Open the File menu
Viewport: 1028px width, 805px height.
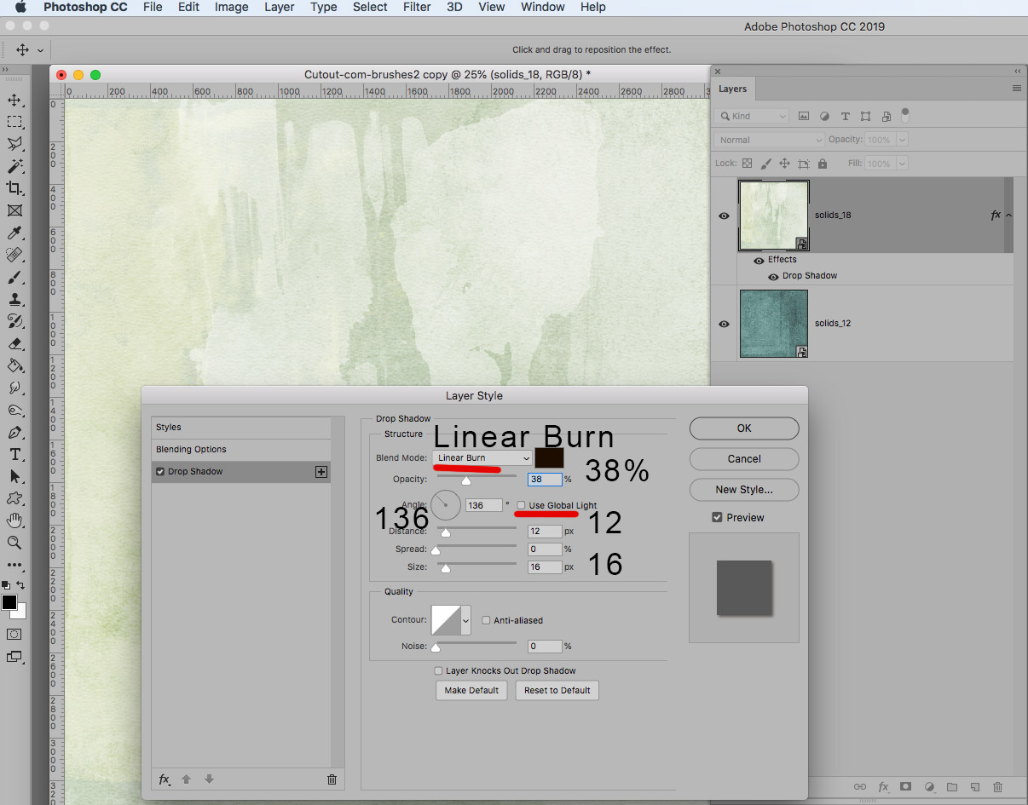(153, 7)
